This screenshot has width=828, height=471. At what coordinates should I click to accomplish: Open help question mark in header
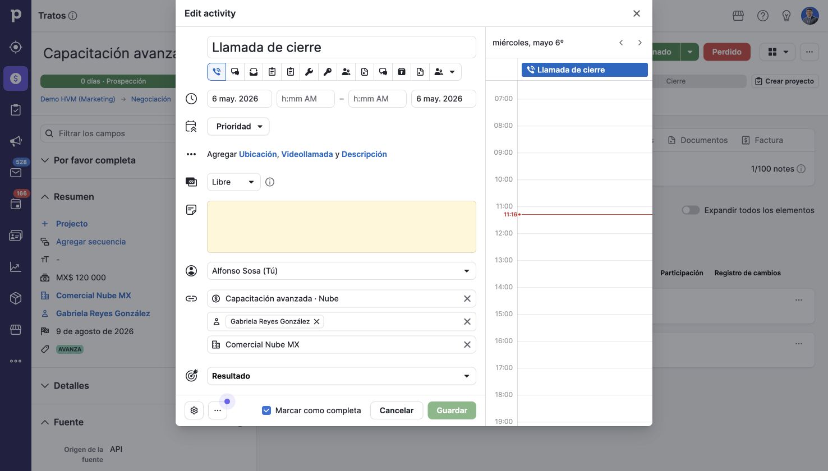coord(763,16)
